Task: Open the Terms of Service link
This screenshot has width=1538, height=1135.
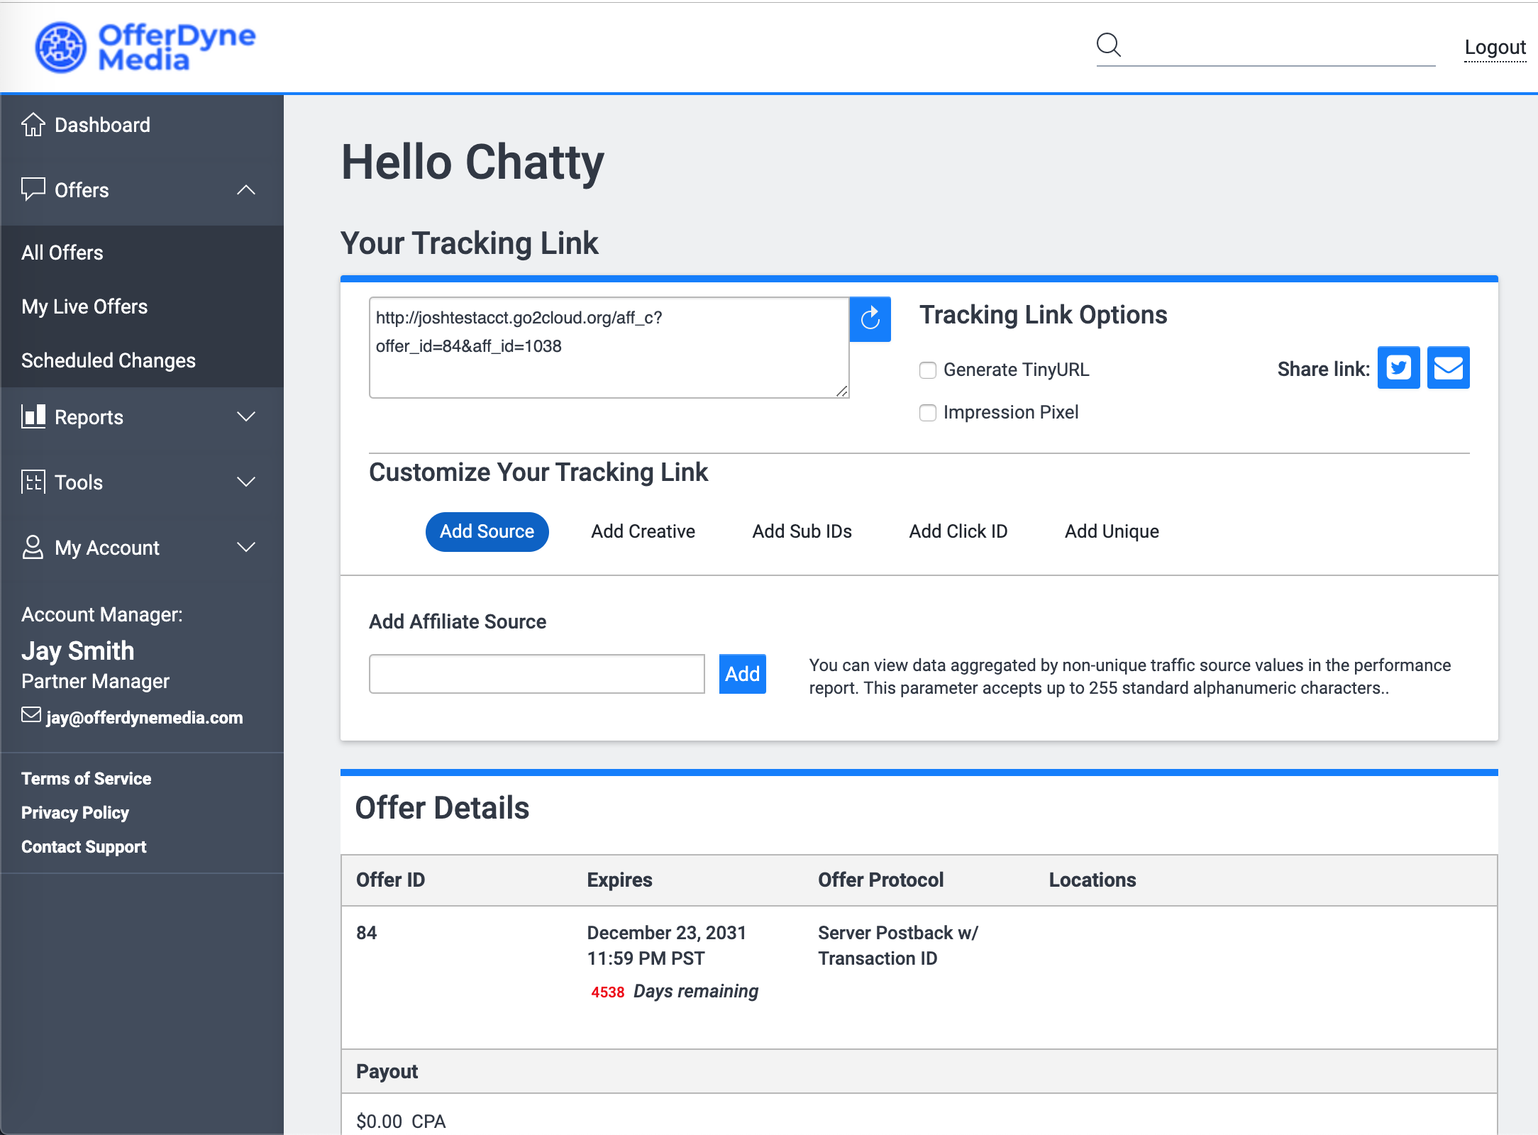Action: [86, 778]
